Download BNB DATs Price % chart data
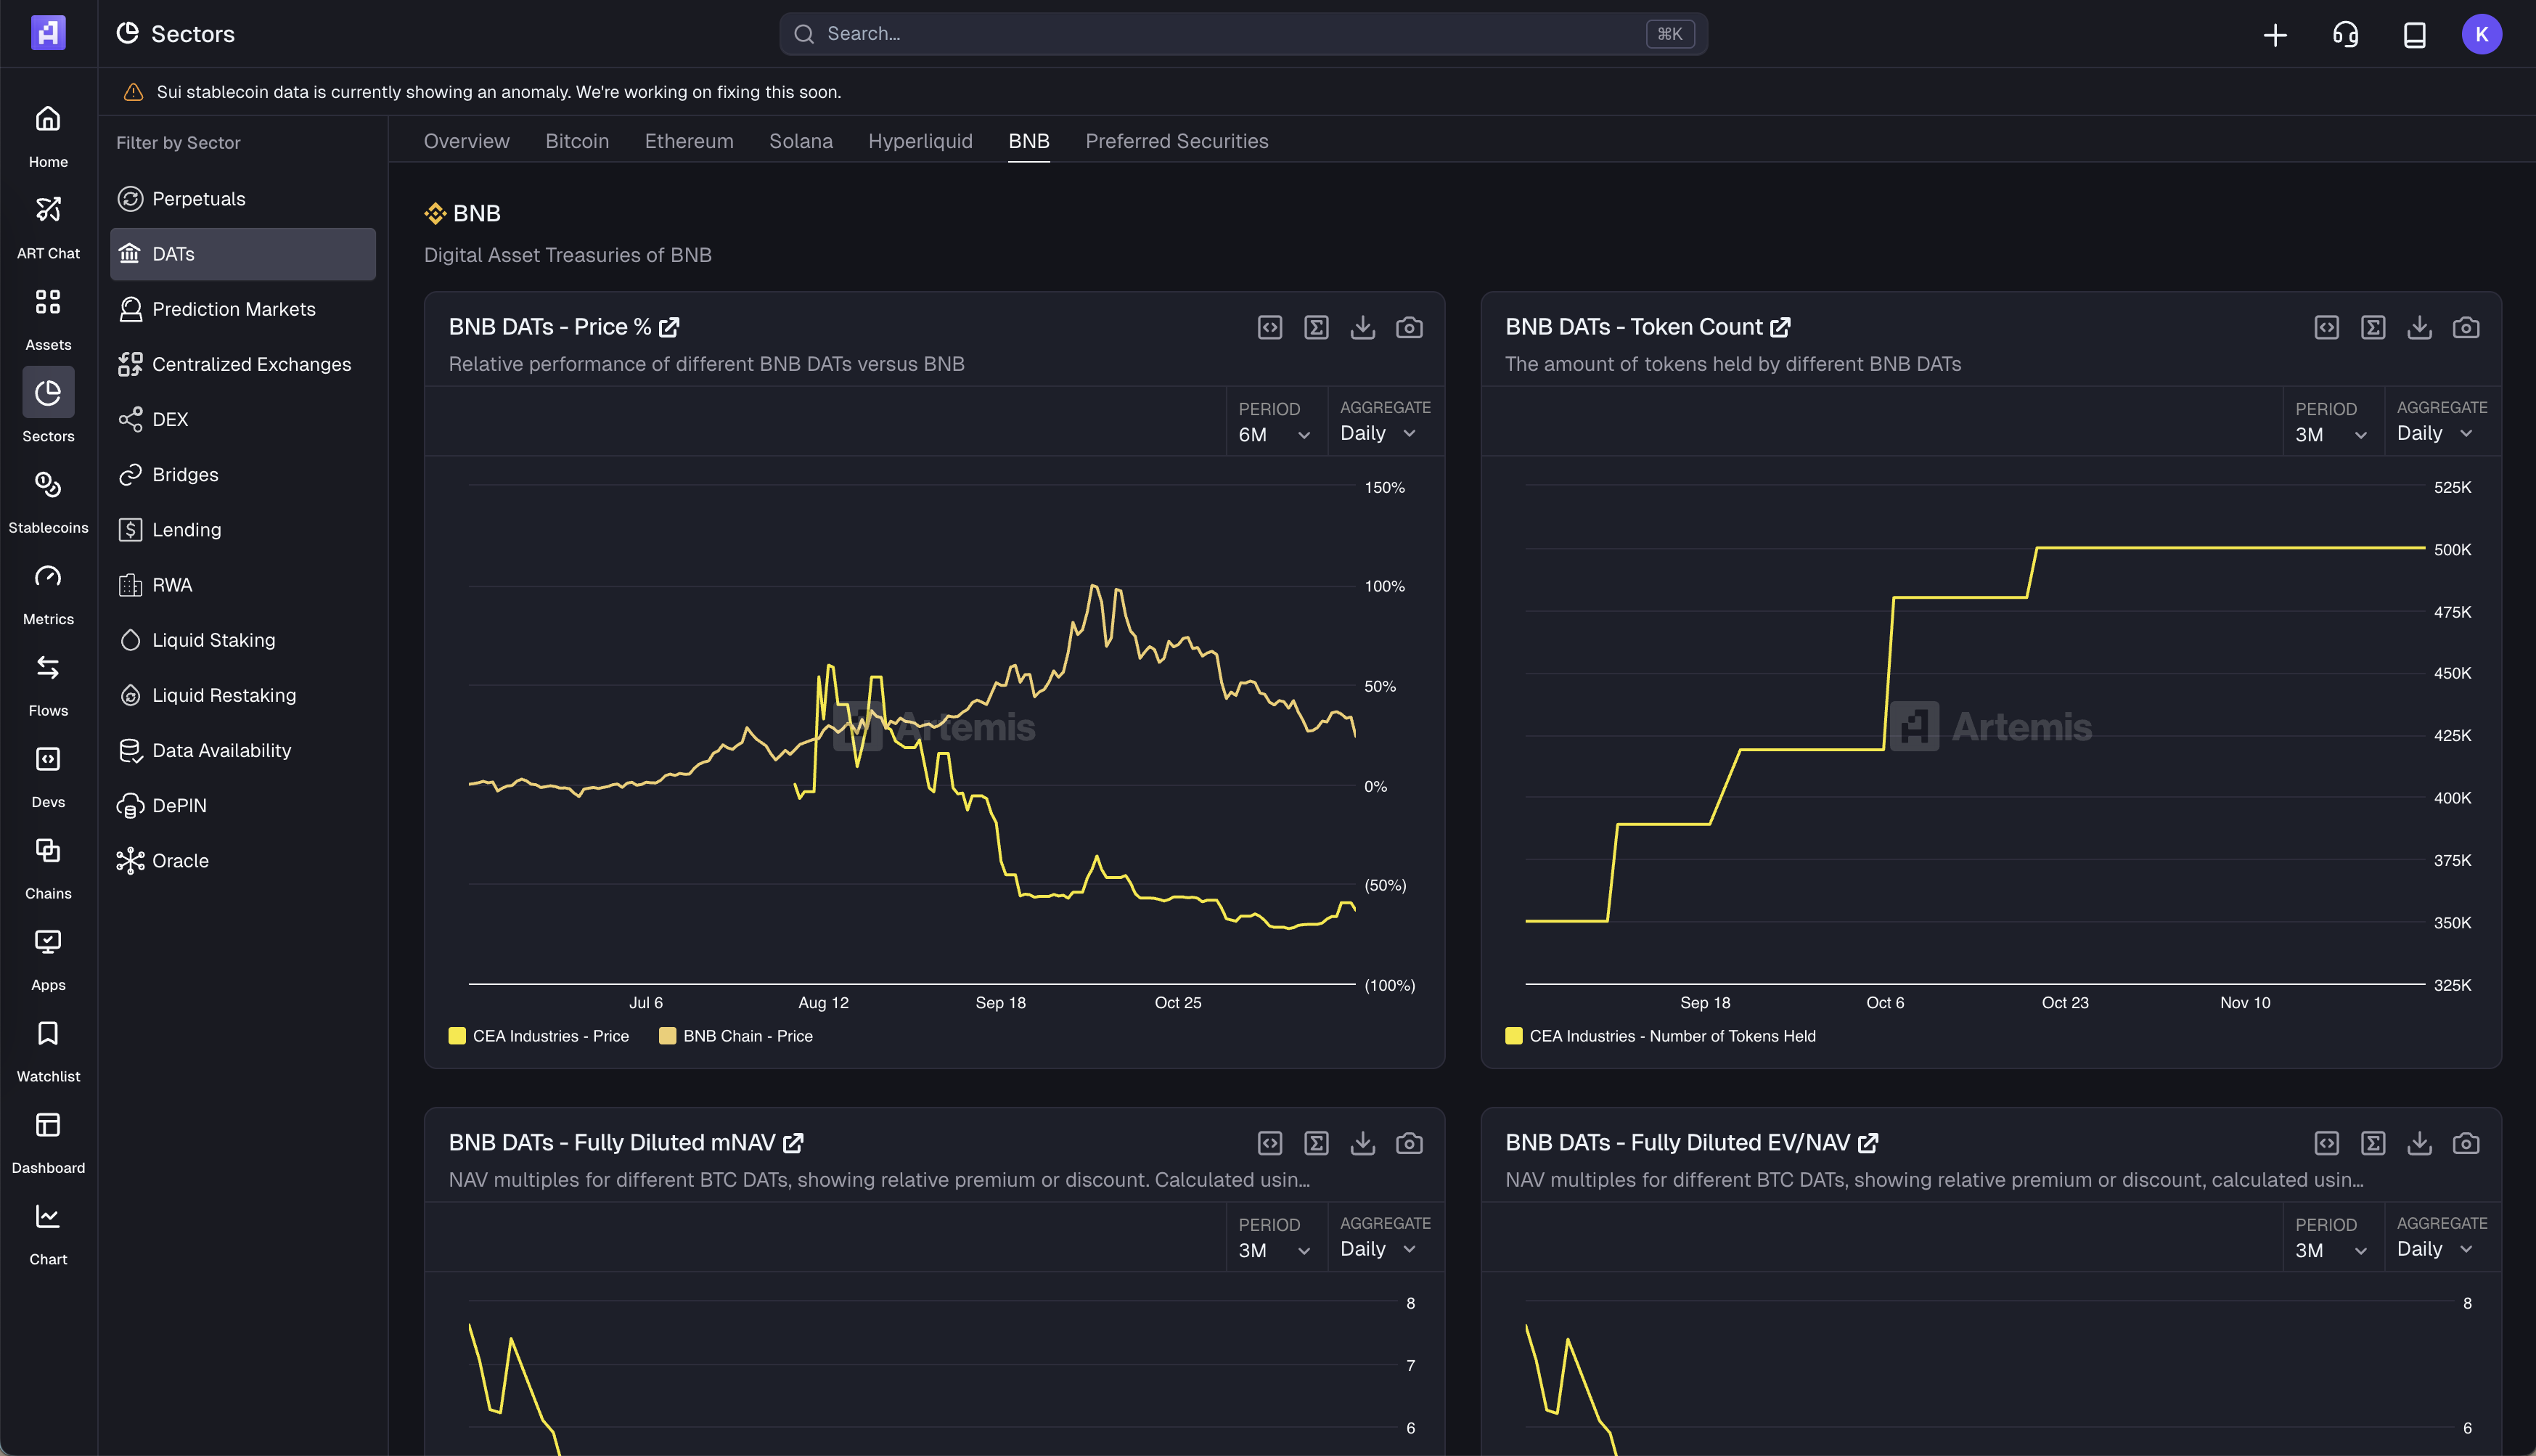Viewport: 2536px width, 1456px height. tap(1362, 327)
